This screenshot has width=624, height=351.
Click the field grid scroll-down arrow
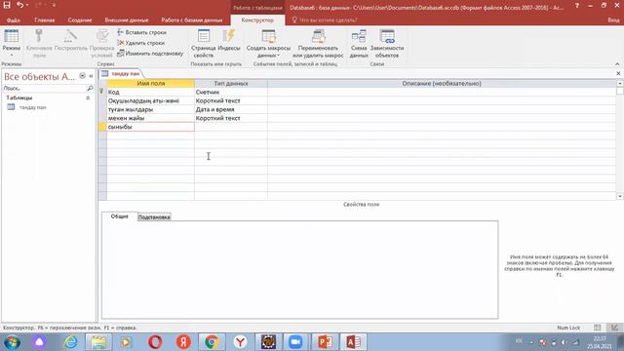(620, 197)
